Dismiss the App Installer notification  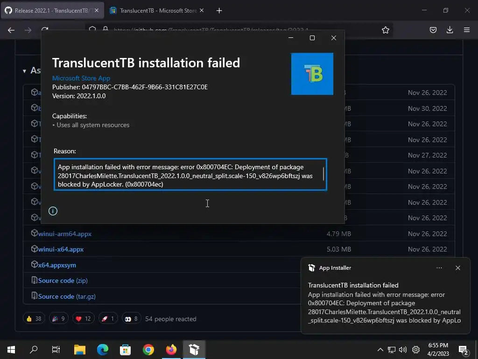click(457, 268)
